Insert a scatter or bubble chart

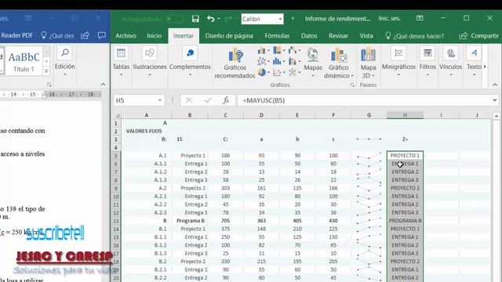[279, 73]
